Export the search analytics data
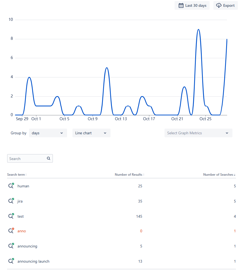 tap(226, 6)
